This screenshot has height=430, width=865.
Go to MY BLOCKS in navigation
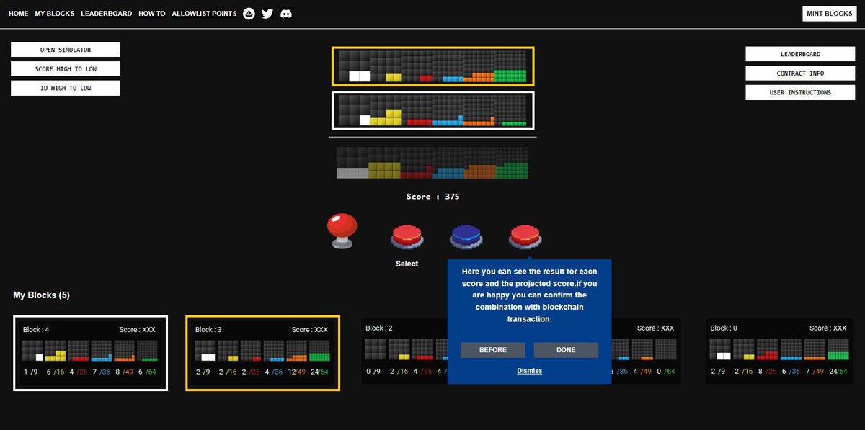(55, 14)
